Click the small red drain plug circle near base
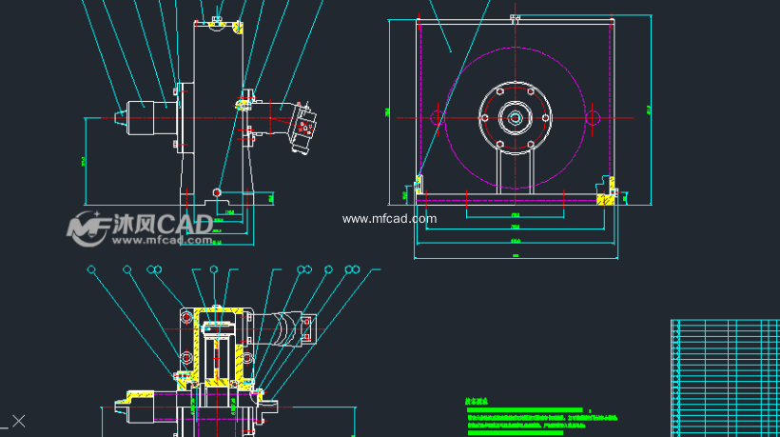Screen dimensions: 780x437 (218, 192)
